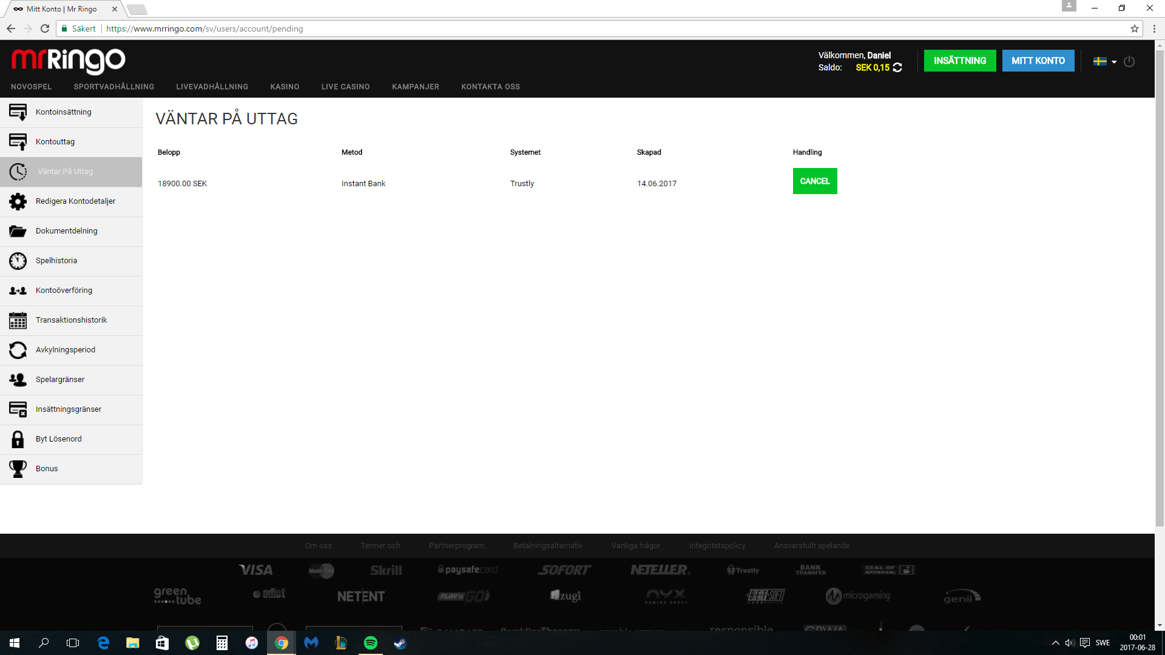
Task: Log out using the power icon
Action: pyautogui.click(x=1129, y=61)
